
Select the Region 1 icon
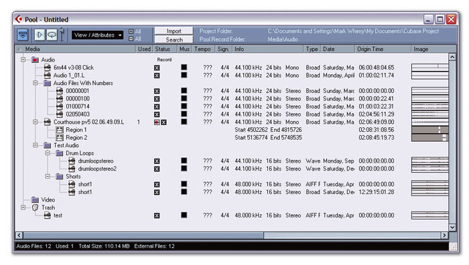click(x=60, y=130)
